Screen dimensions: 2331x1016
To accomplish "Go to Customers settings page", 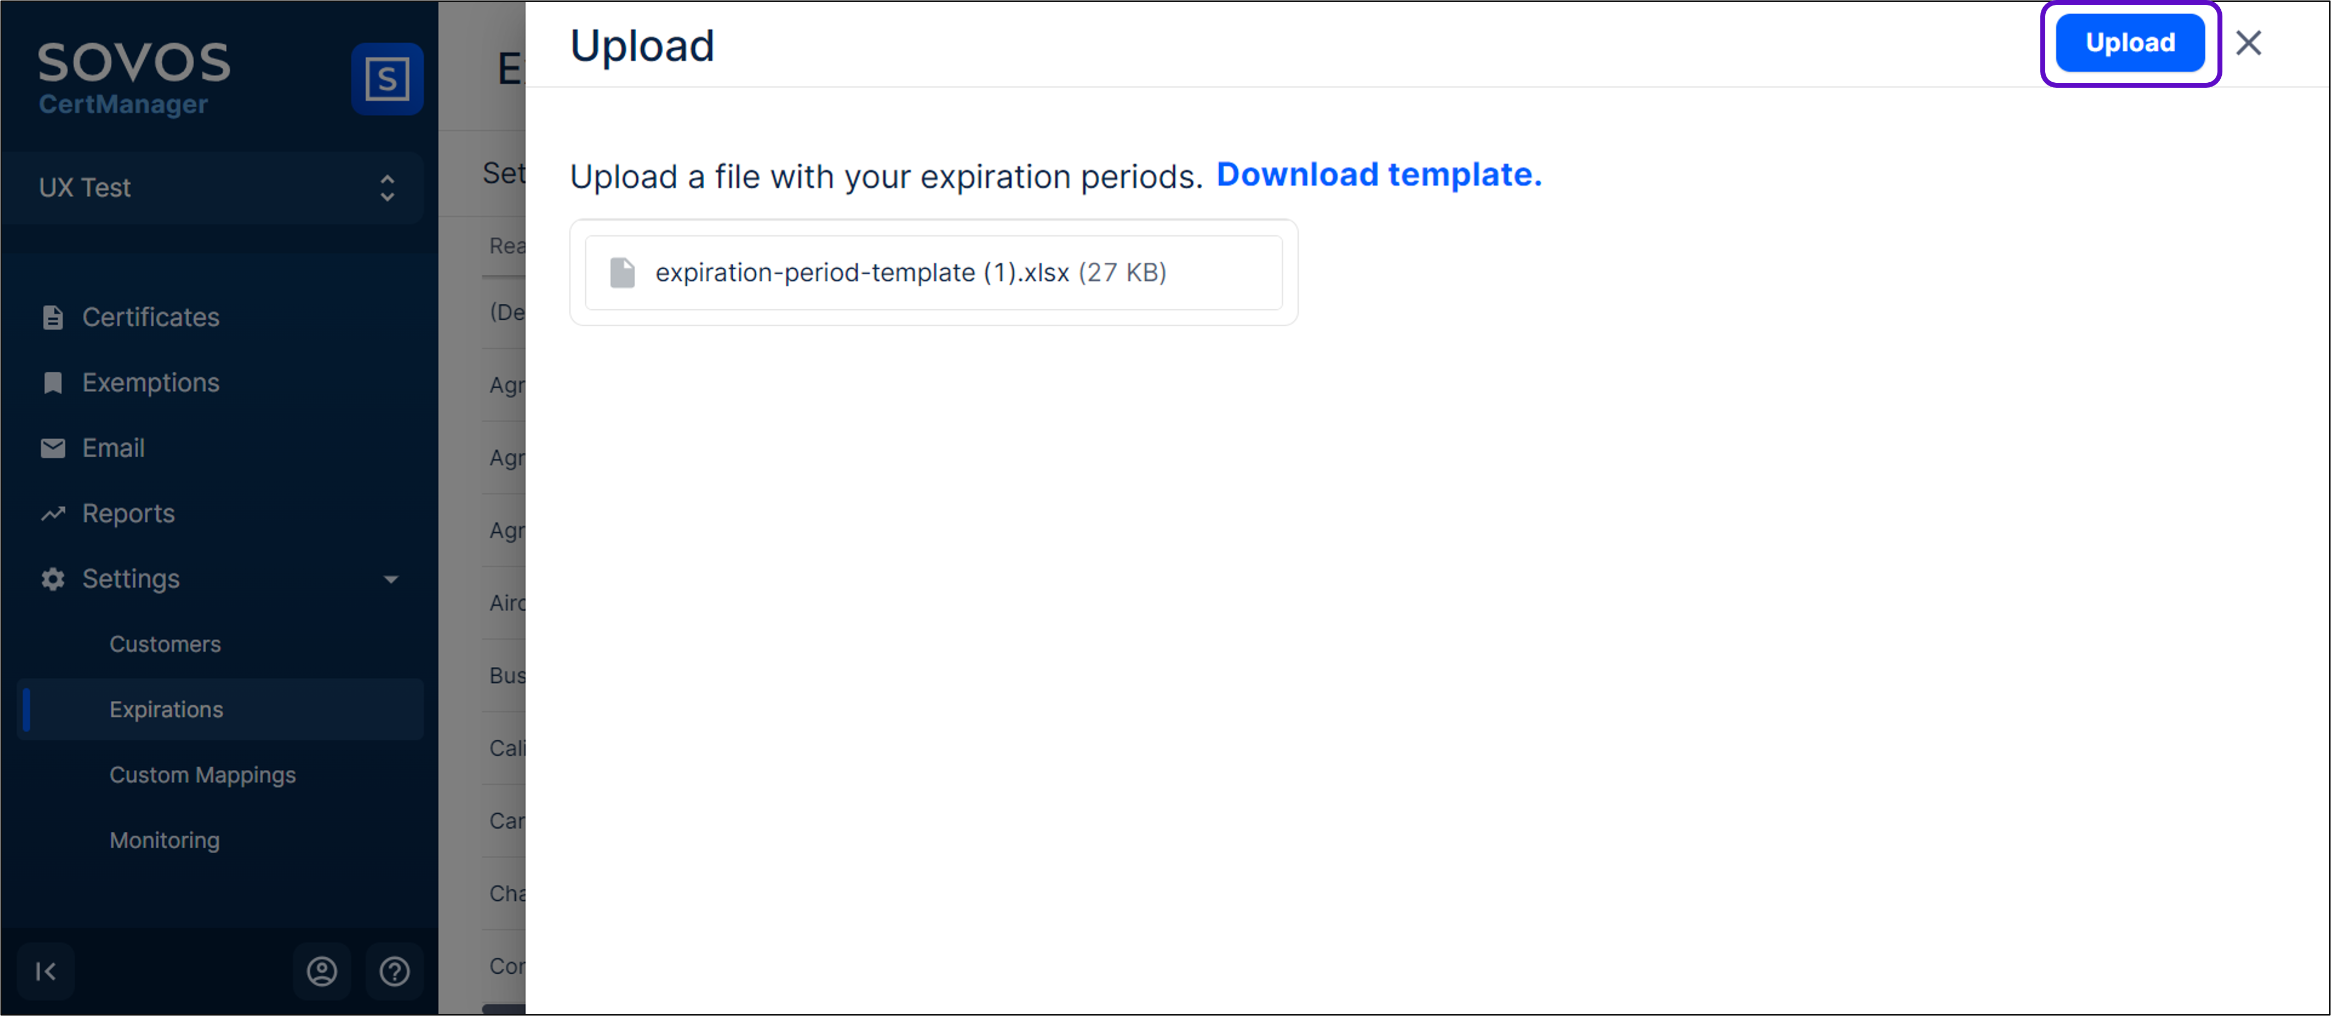I will pos(165,644).
